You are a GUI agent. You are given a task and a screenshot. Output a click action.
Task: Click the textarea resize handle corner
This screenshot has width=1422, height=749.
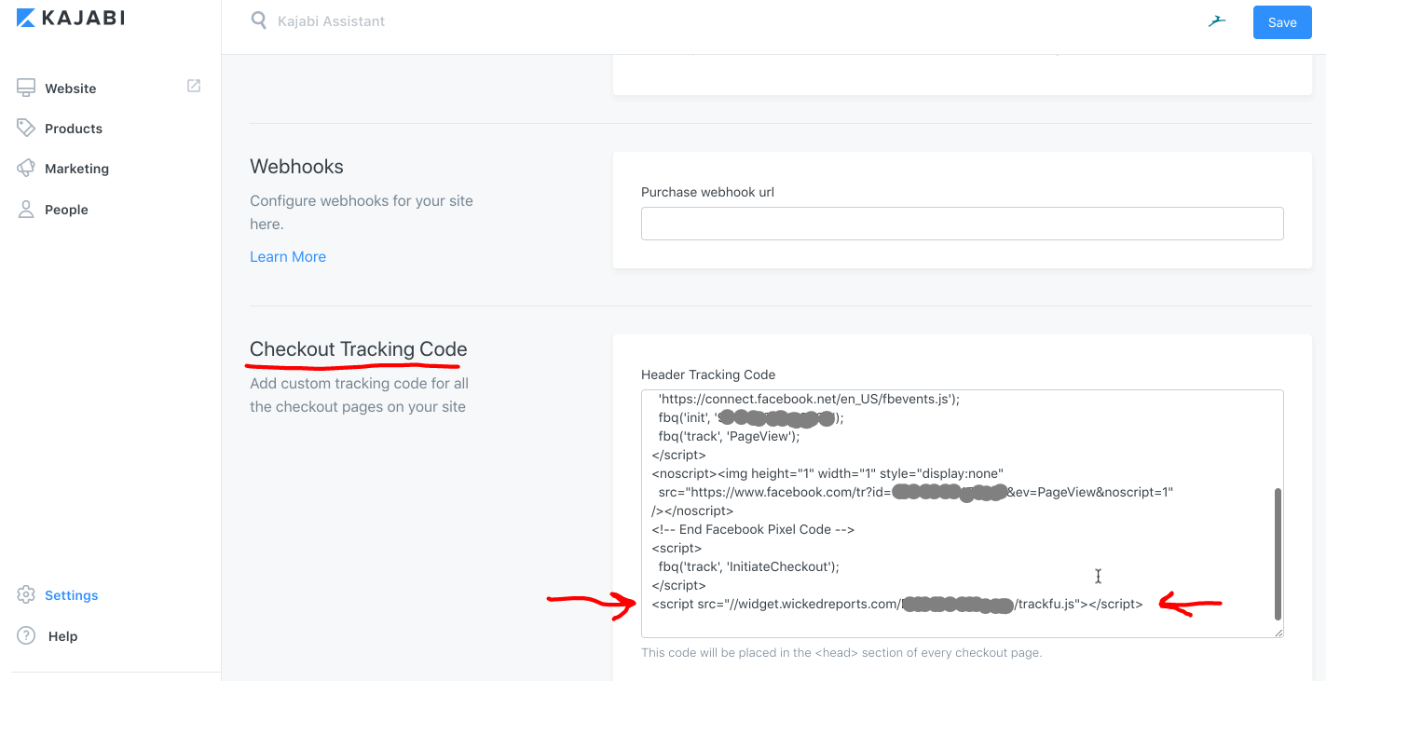[1278, 633]
